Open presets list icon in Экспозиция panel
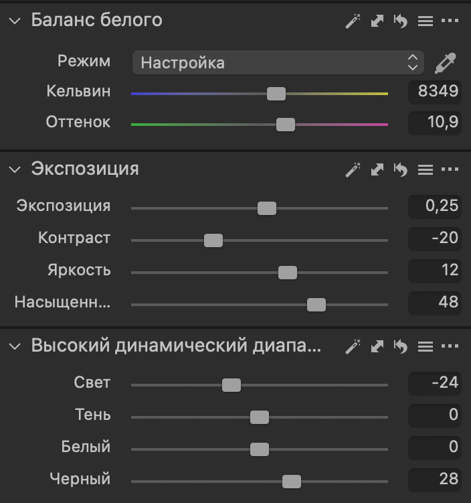 426,169
